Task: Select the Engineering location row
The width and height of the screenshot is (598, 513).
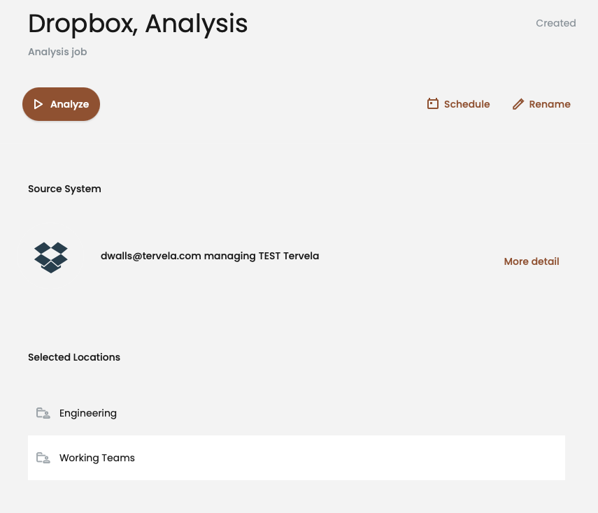Action: click(x=297, y=413)
